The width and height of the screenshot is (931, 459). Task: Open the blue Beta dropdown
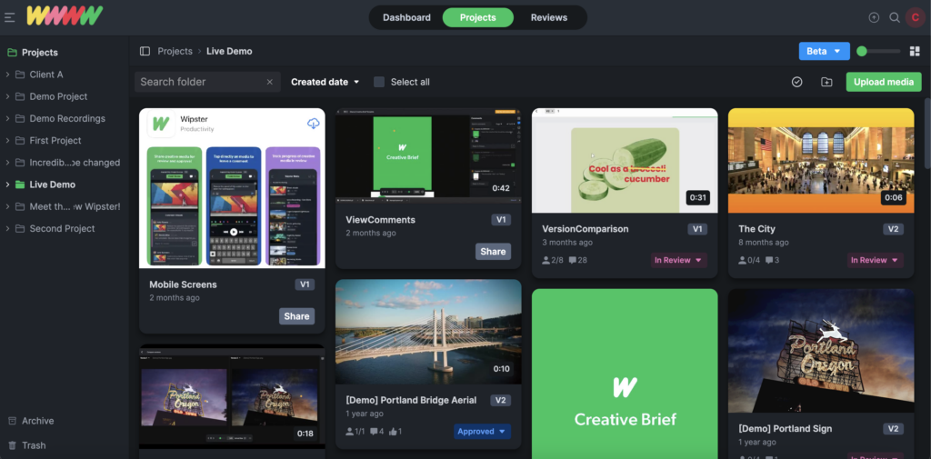click(x=824, y=52)
